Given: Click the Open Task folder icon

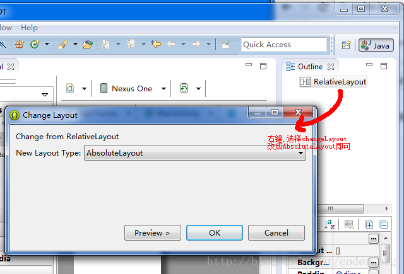Looking at the screenshot, I should pyautogui.click(x=88, y=45).
